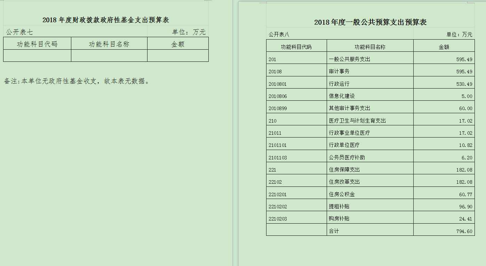Select the amount 24.41
Viewport: 486px width, 266px height.
pos(466,219)
